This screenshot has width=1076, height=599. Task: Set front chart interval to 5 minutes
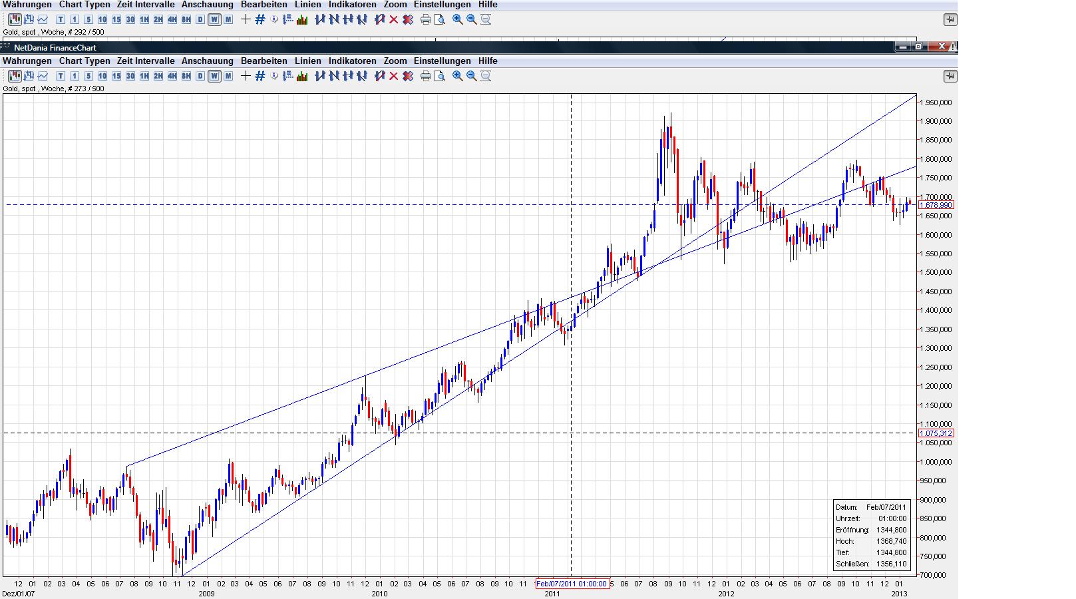click(x=89, y=76)
